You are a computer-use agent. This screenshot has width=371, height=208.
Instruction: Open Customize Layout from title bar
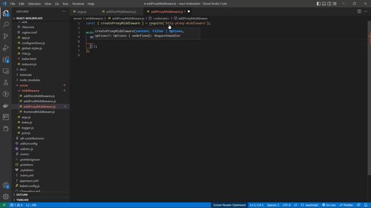334,4
